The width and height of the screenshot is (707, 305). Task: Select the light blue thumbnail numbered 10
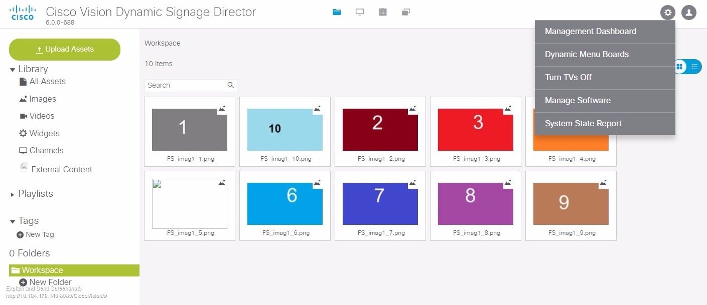pyautogui.click(x=285, y=130)
